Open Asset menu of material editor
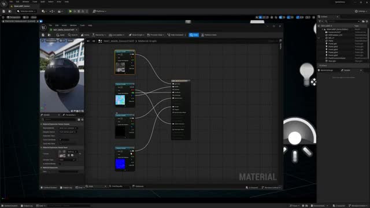The height and width of the screenshot is (208, 370). (64, 25)
